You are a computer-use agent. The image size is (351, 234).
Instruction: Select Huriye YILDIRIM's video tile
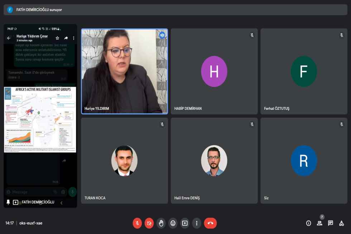tap(124, 71)
